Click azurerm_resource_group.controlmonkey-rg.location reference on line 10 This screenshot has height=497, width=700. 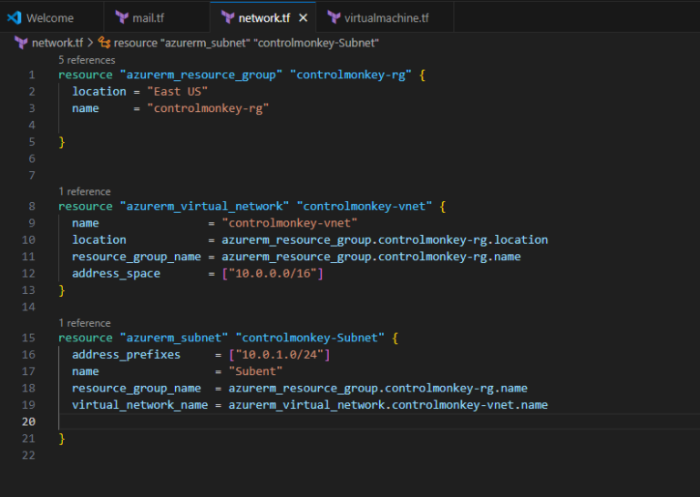(385, 239)
